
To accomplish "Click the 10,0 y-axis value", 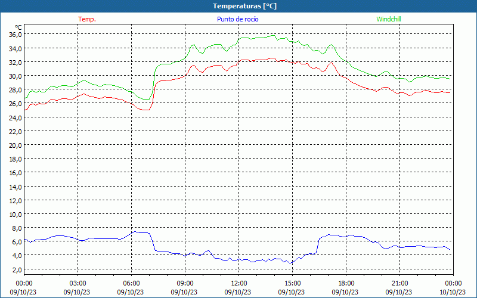I will [16, 215].
